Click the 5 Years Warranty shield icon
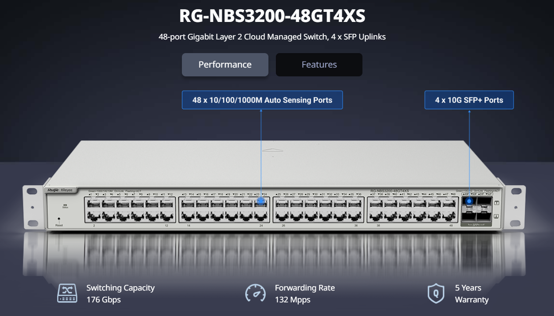This screenshot has width=554, height=316. point(436,293)
